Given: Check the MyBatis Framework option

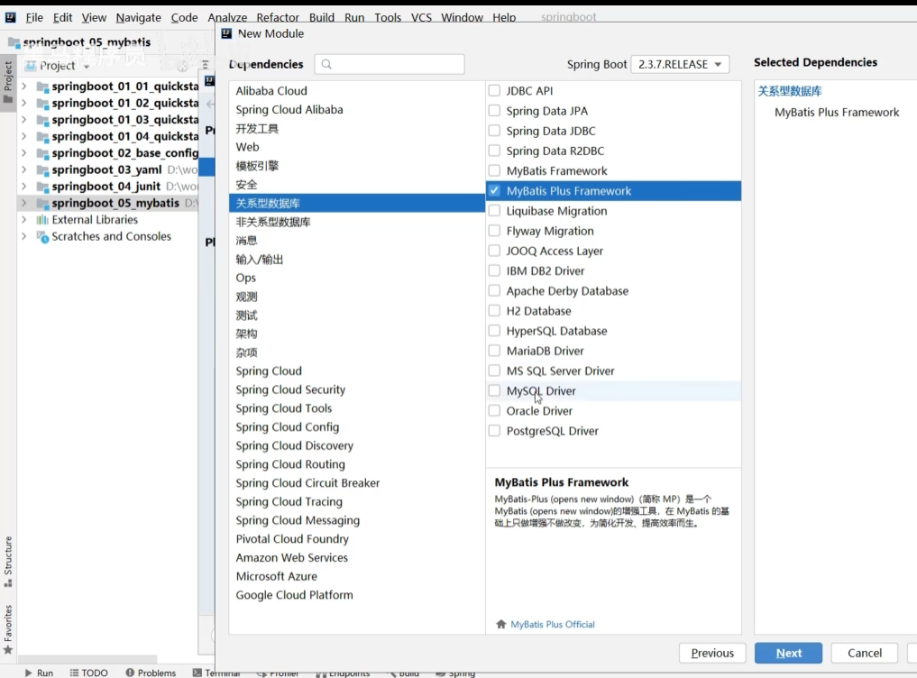Looking at the screenshot, I should point(494,170).
